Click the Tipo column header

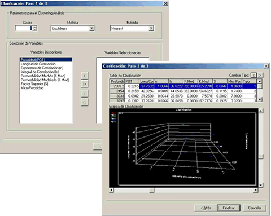pyautogui.click(x=249, y=81)
